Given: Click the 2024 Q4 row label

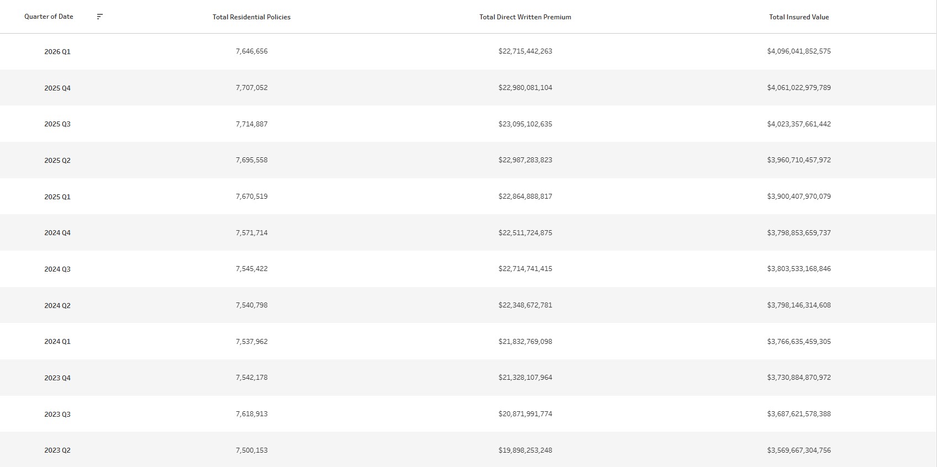Looking at the screenshot, I should coord(57,233).
